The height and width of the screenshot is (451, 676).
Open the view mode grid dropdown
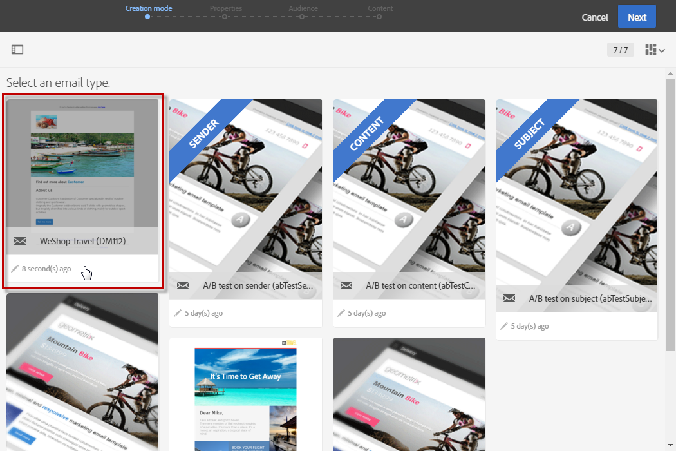coord(655,50)
